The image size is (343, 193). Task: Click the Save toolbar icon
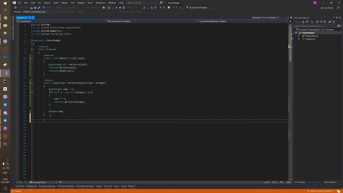point(35,8)
